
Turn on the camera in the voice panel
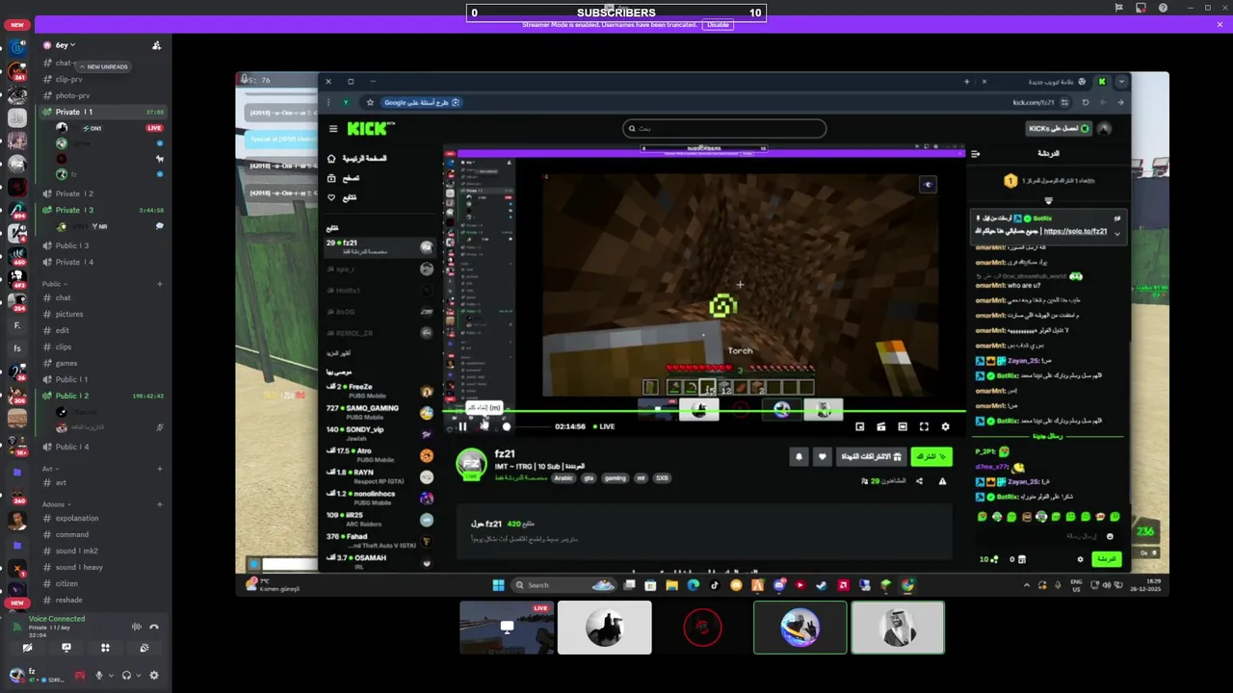coord(27,648)
